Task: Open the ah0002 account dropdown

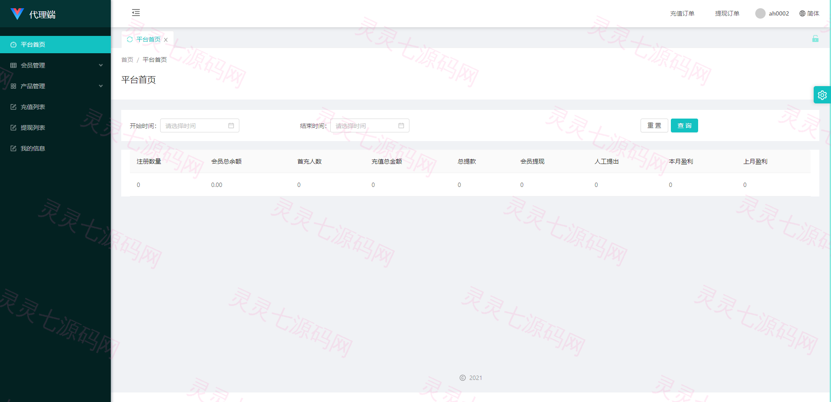Action: 772,13
